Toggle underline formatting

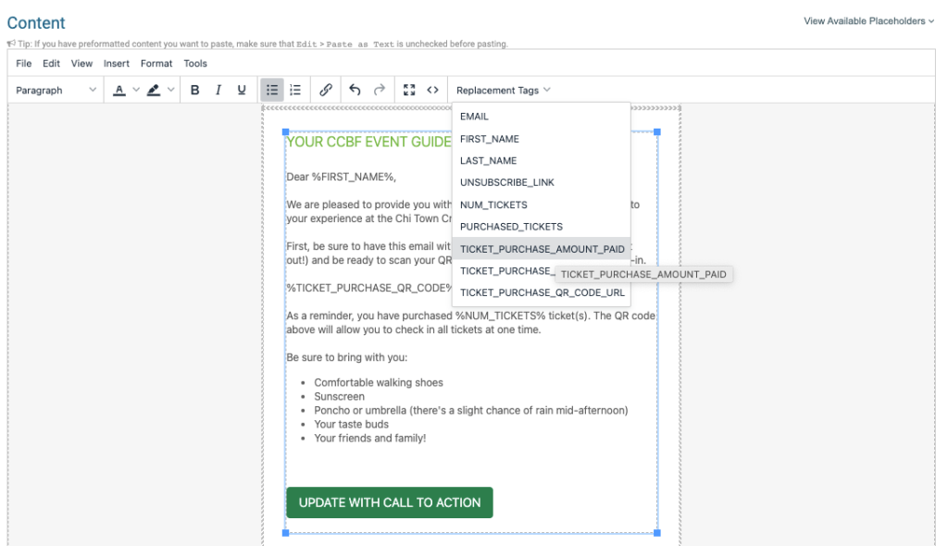(x=242, y=90)
